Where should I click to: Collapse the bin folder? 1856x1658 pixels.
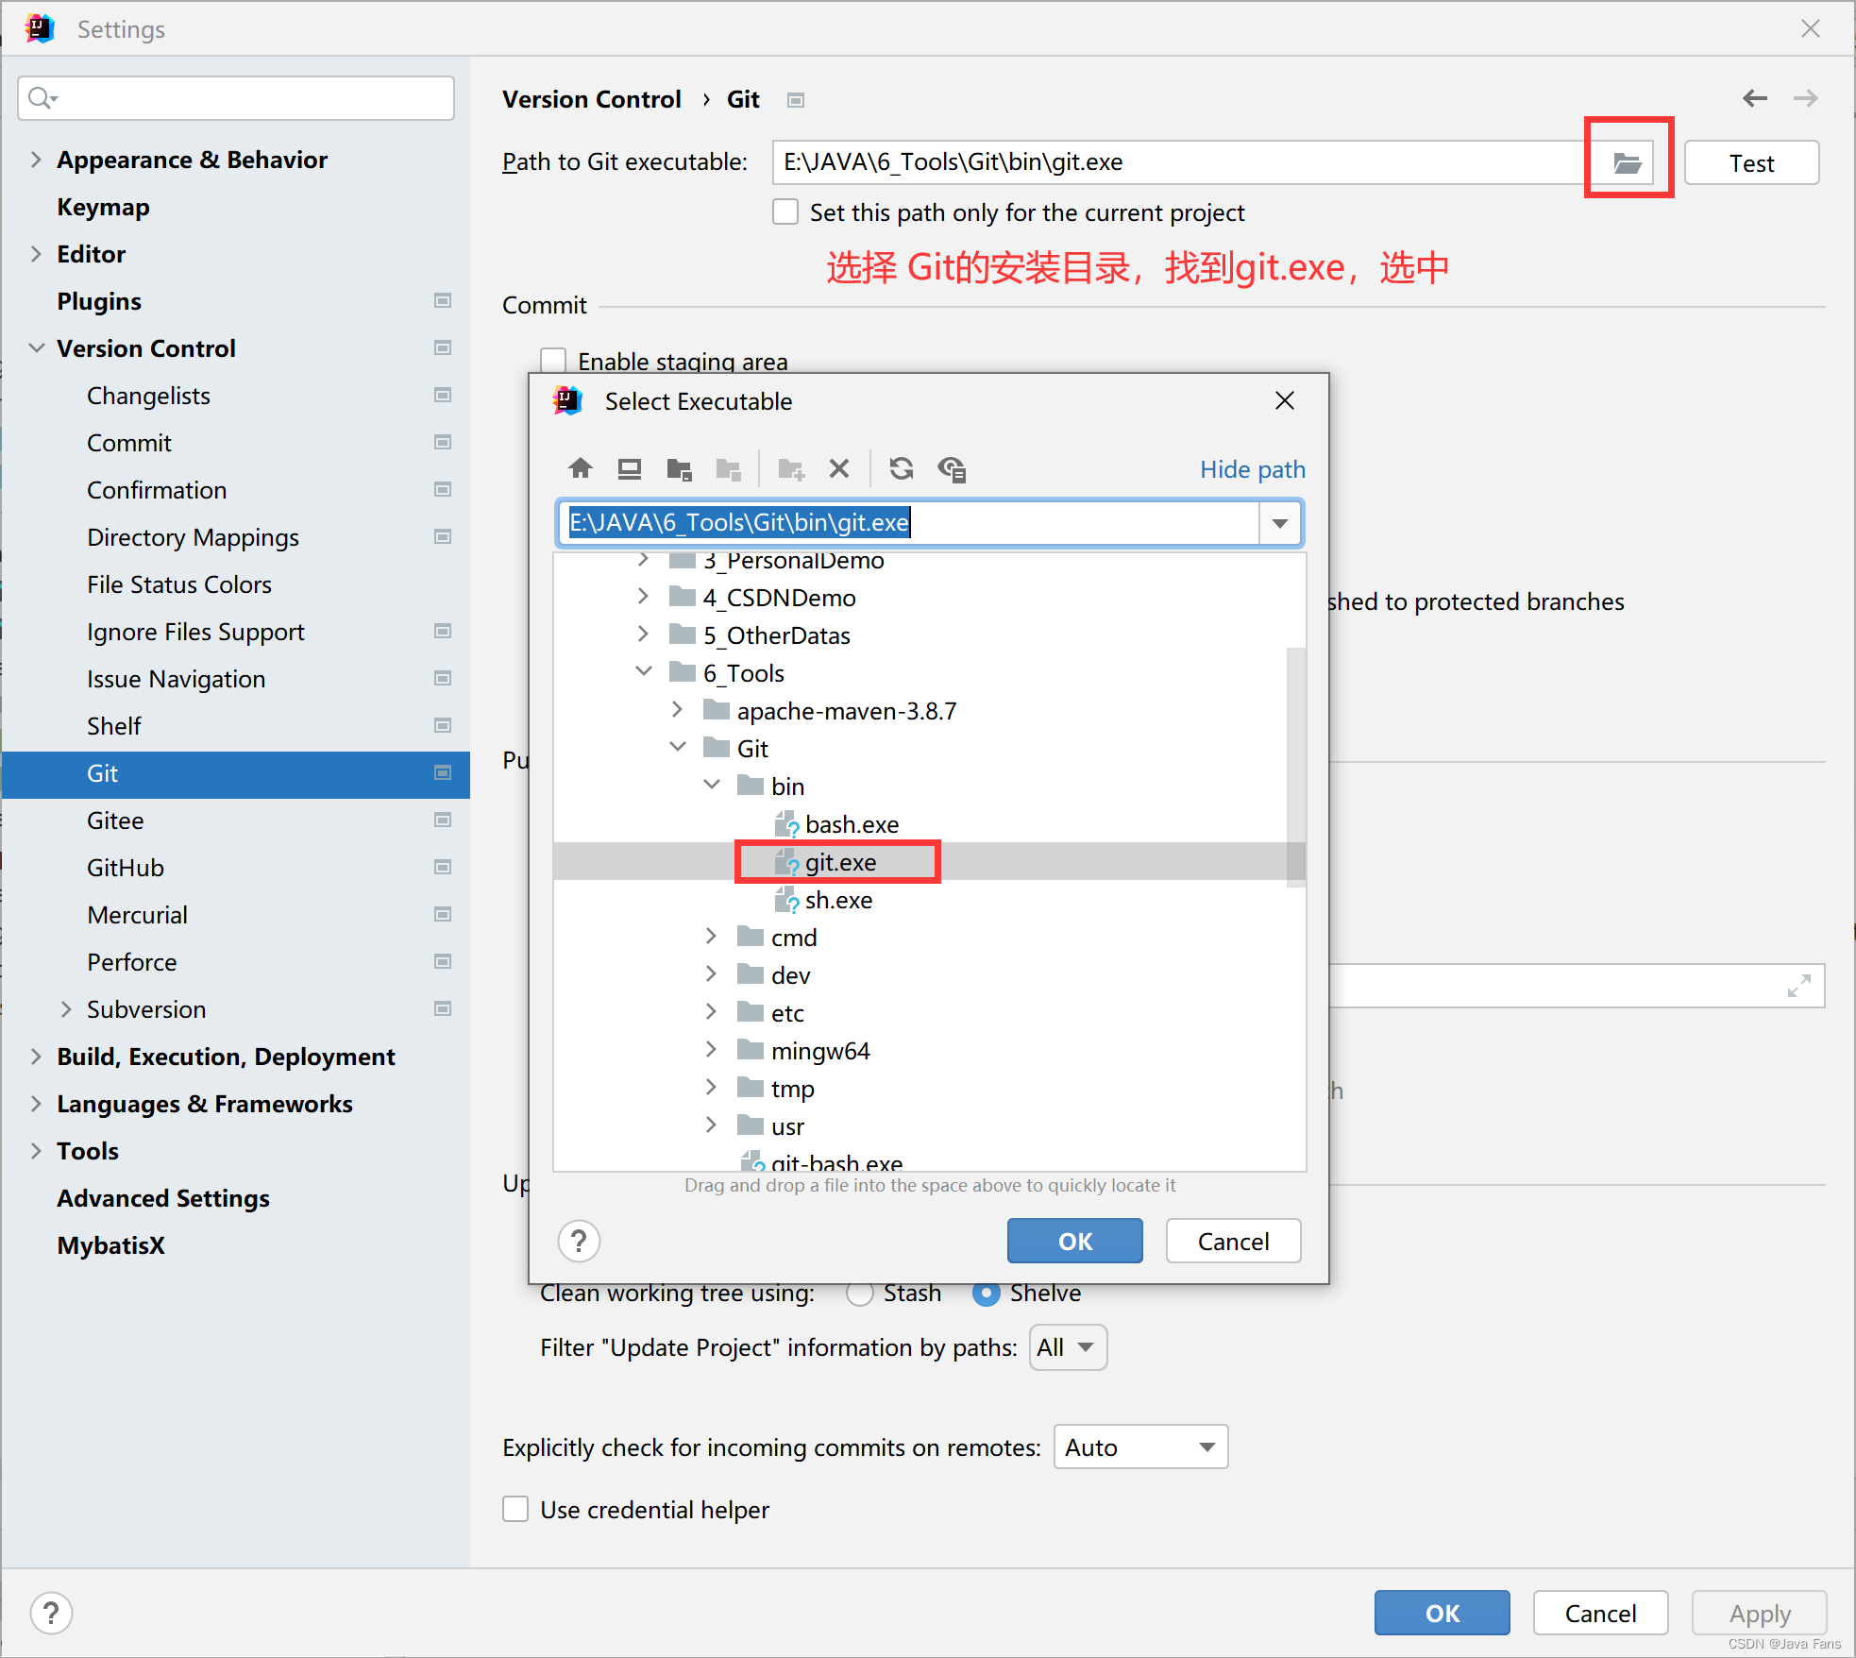pyautogui.click(x=712, y=786)
